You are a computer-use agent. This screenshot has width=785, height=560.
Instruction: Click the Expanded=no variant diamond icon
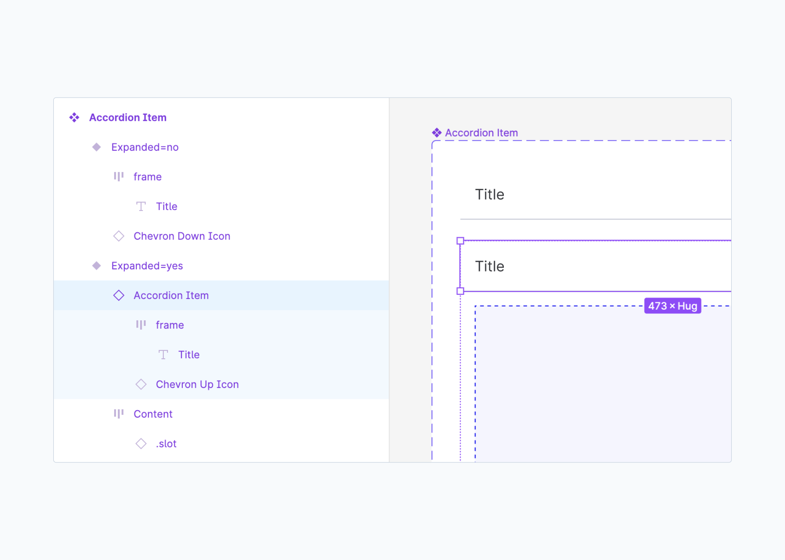tap(97, 147)
